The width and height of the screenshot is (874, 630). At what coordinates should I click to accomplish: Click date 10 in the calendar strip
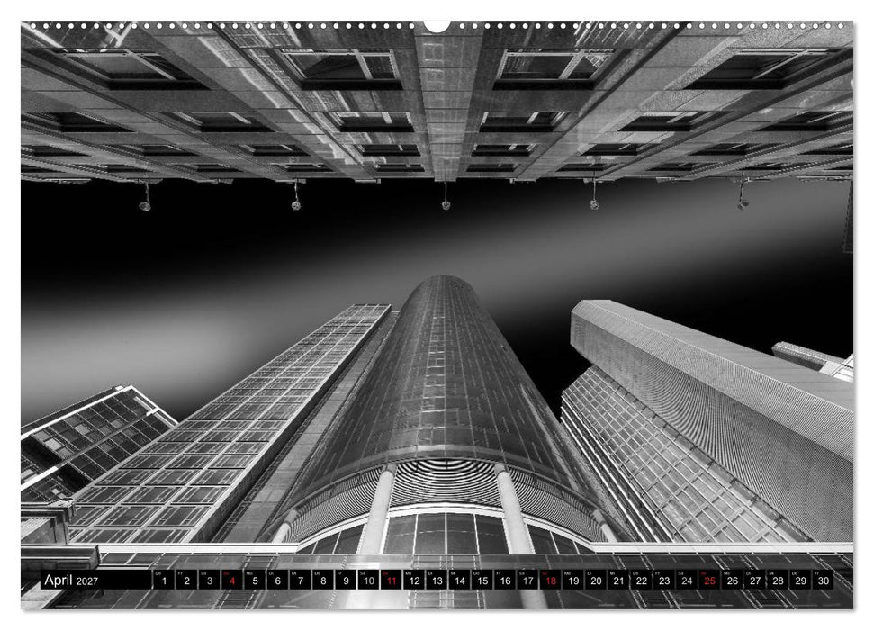[x=368, y=580]
